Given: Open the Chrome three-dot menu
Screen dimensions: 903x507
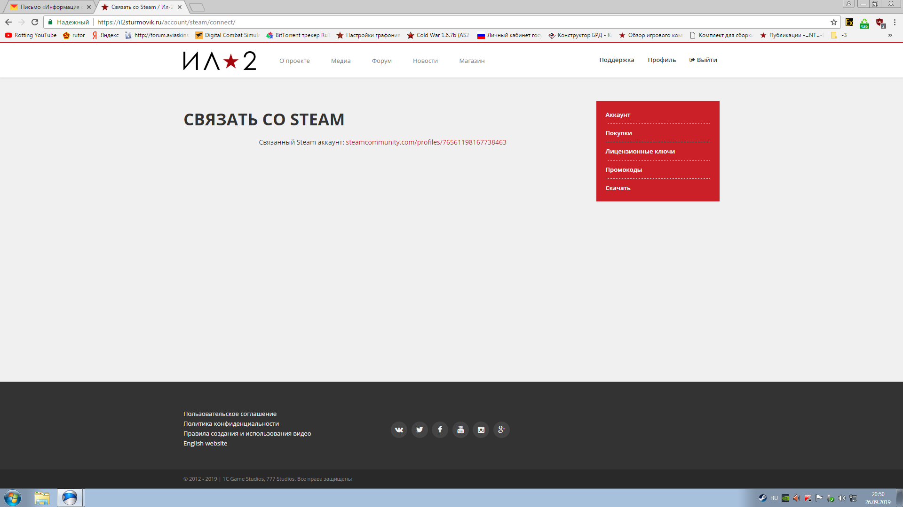Looking at the screenshot, I should [x=895, y=22].
